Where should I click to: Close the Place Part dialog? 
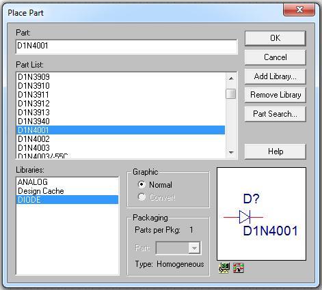299,10
